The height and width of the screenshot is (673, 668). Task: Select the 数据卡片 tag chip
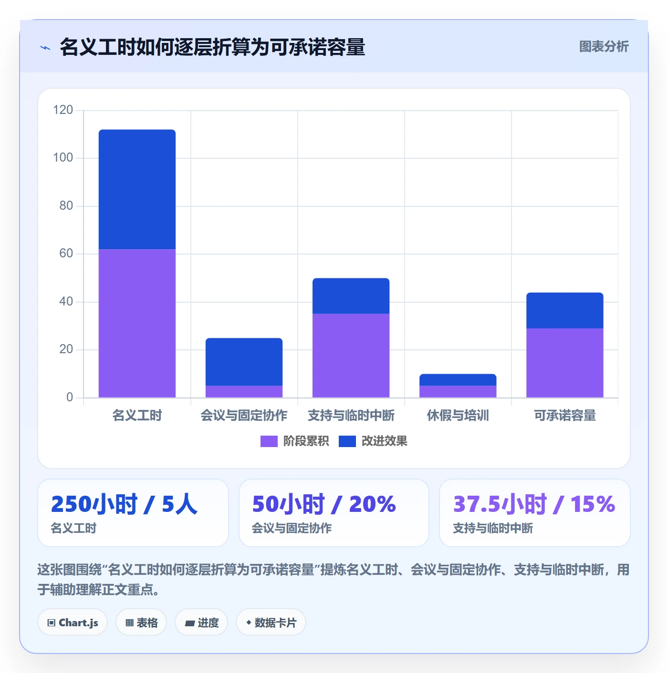pyautogui.click(x=271, y=622)
